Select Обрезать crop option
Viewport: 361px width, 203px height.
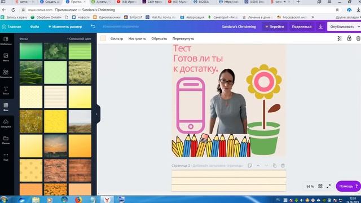(x=159, y=39)
